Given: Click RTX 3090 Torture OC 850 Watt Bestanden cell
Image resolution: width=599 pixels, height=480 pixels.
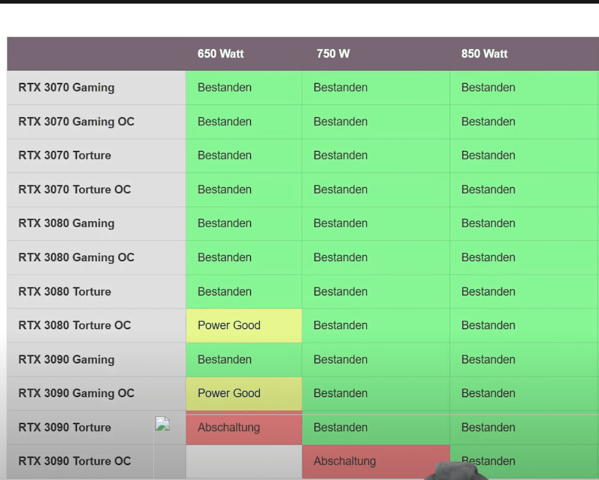Looking at the screenshot, I should point(524,462).
